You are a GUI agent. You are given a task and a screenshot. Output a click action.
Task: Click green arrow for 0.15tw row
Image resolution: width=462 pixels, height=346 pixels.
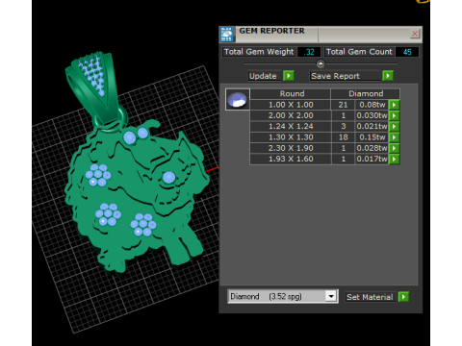(x=394, y=137)
